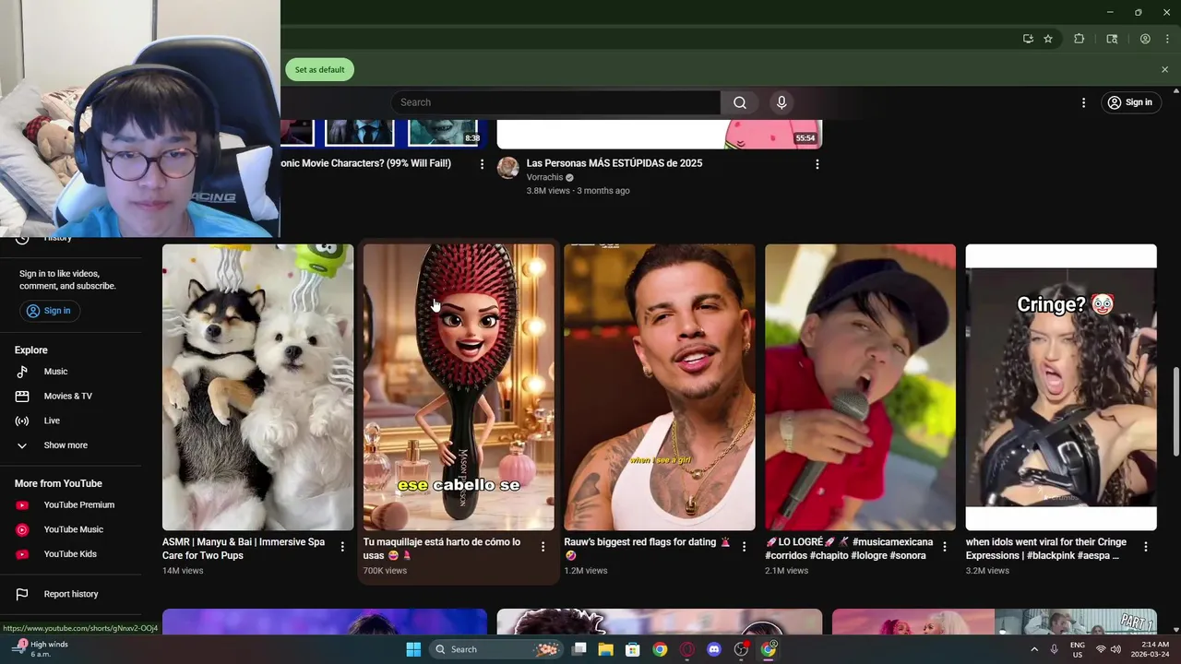Open High winds weather widget

[x=42, y=649]
